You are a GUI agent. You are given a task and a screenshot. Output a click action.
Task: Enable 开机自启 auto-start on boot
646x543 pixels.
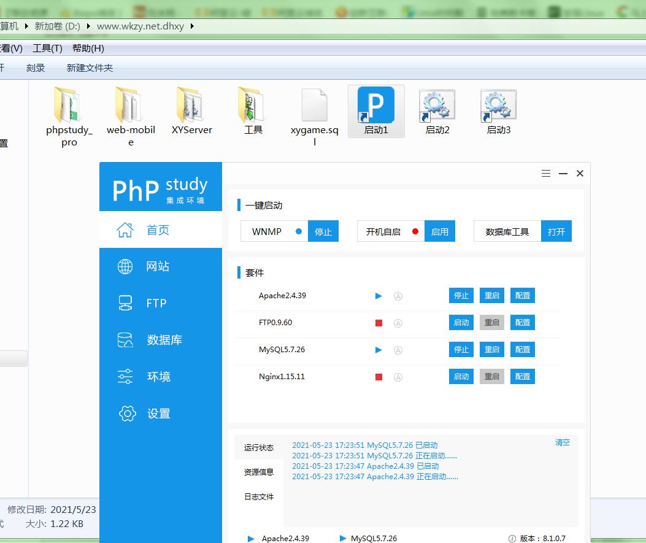[x=440, y=232]
